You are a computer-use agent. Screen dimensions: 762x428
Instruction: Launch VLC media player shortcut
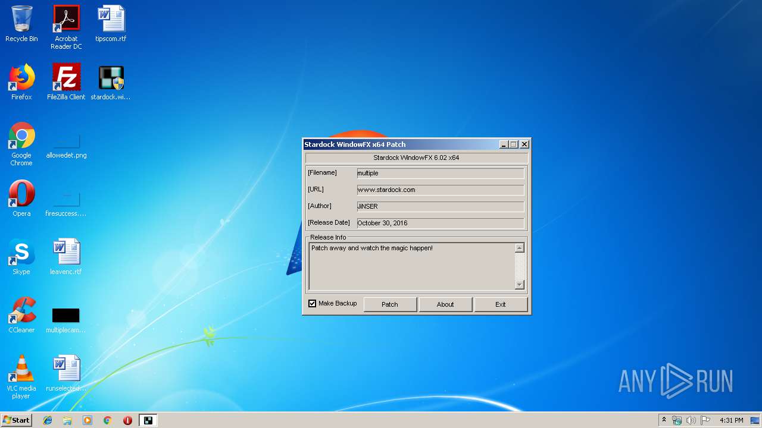click(21, 377)
